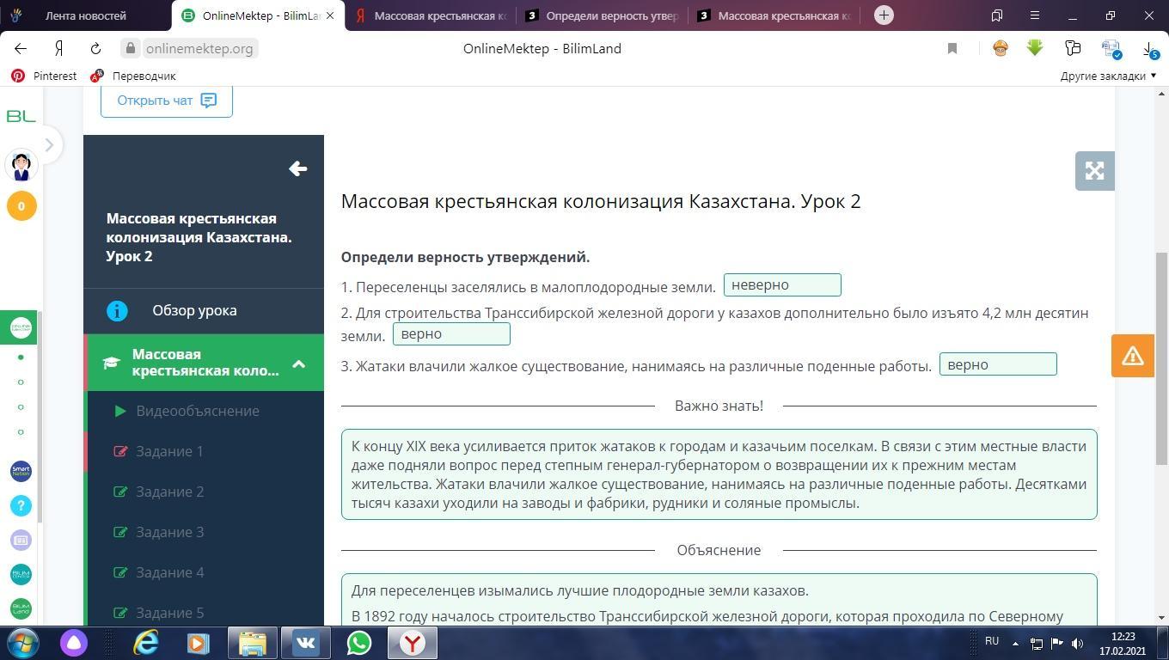Open Обзор урока in sidebar
Image resolution: width=1169 pixels, height=660 pixels.
point(204,310)
